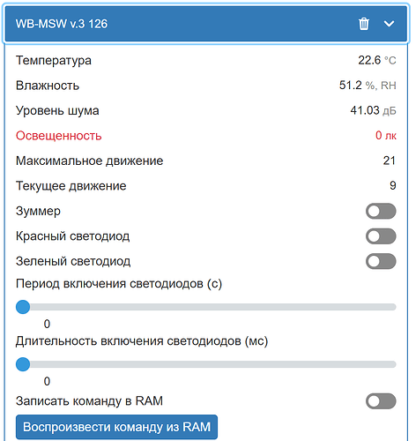Delete the WB-MSW v.3 126 device card

tap(364, 24)
